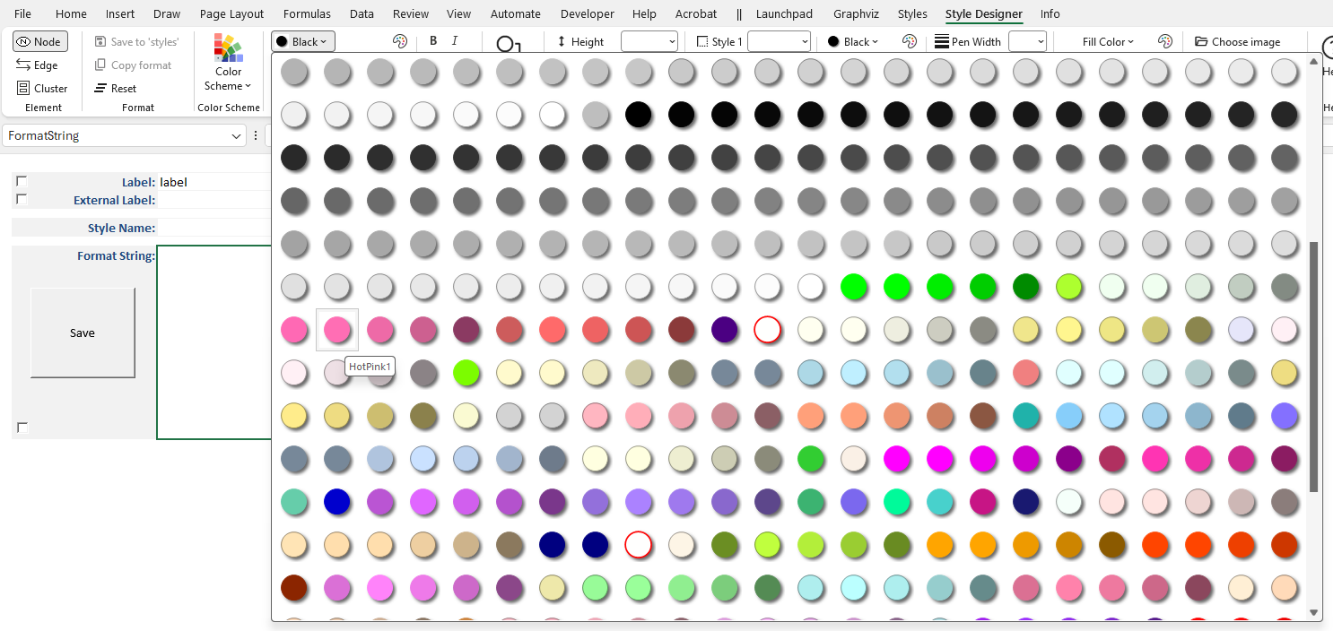
Task: Switch to the Acrobat tab
Action: click(695, 13)
